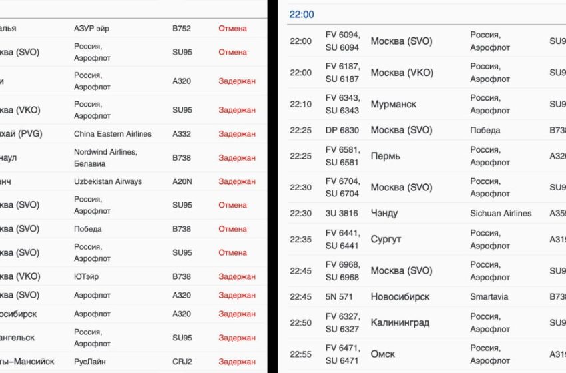Click Задержан status for the A332 flight
Screen dimensions: 566x373
[236, 134]
